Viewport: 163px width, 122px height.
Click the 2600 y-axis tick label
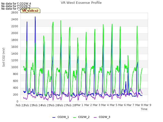[x=15, y=12]
